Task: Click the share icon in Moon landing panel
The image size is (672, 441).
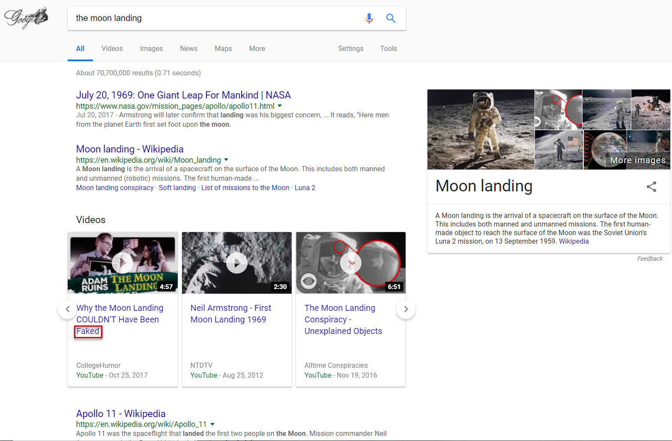Action: (x=651, y=187)
